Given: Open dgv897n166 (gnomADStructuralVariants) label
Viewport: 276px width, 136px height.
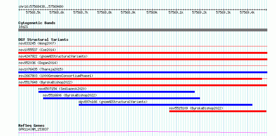Looking at the screenshot, I should 113,102.
